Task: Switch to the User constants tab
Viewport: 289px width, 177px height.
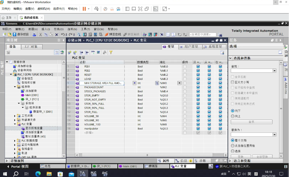Action: coord(189,47)
